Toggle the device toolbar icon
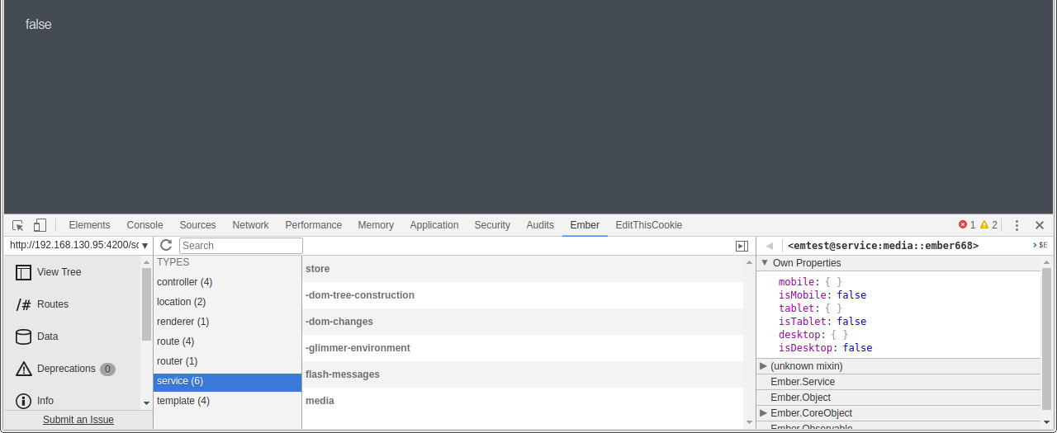1057x433 pixels. click(40, 225)
